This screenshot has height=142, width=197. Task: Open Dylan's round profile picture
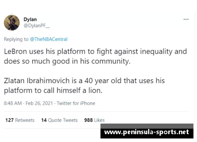click(12, 23)
